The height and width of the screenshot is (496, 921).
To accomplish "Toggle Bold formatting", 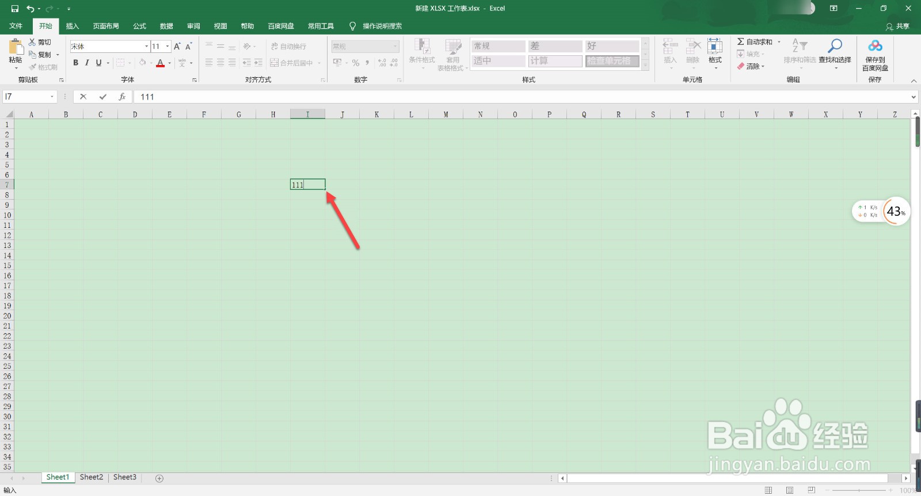I will [x=75, y=63].
